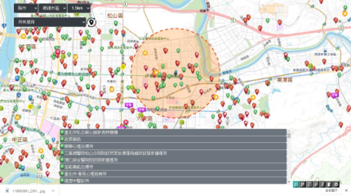Click the blue marker at the orange circle's center
351x196 pixels.
(x=175, y=73)
